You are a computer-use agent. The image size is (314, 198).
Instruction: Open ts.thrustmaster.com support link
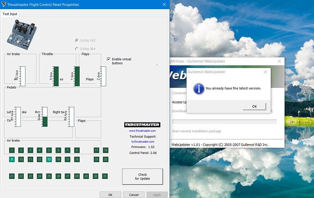pos(143,142)
